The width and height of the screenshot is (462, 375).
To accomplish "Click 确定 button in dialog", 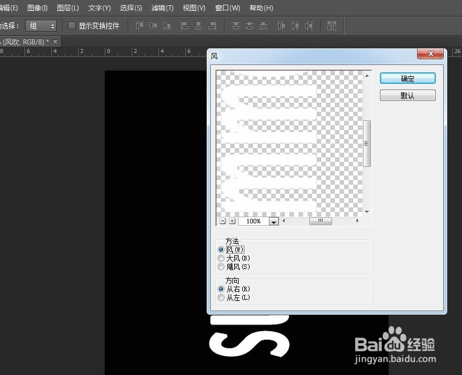I will pyautogui.click(x=407, y=79).
